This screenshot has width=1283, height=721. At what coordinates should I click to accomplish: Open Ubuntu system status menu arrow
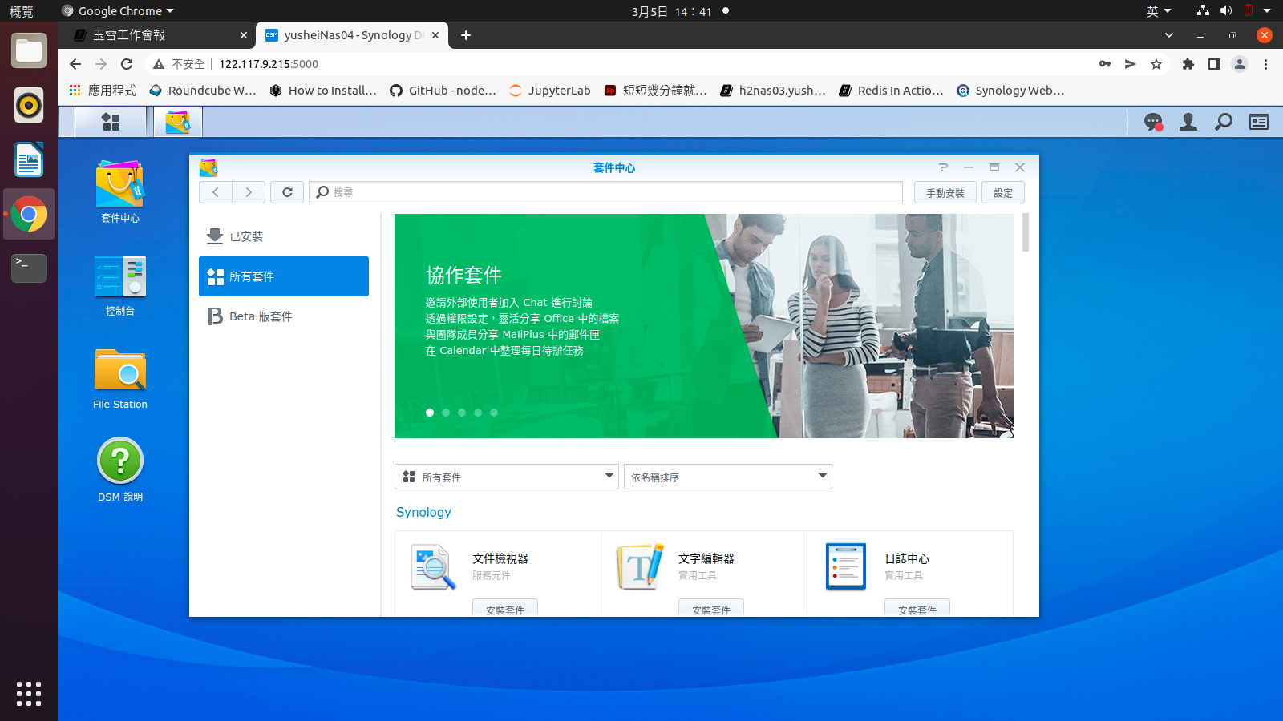click(1267, 11)
